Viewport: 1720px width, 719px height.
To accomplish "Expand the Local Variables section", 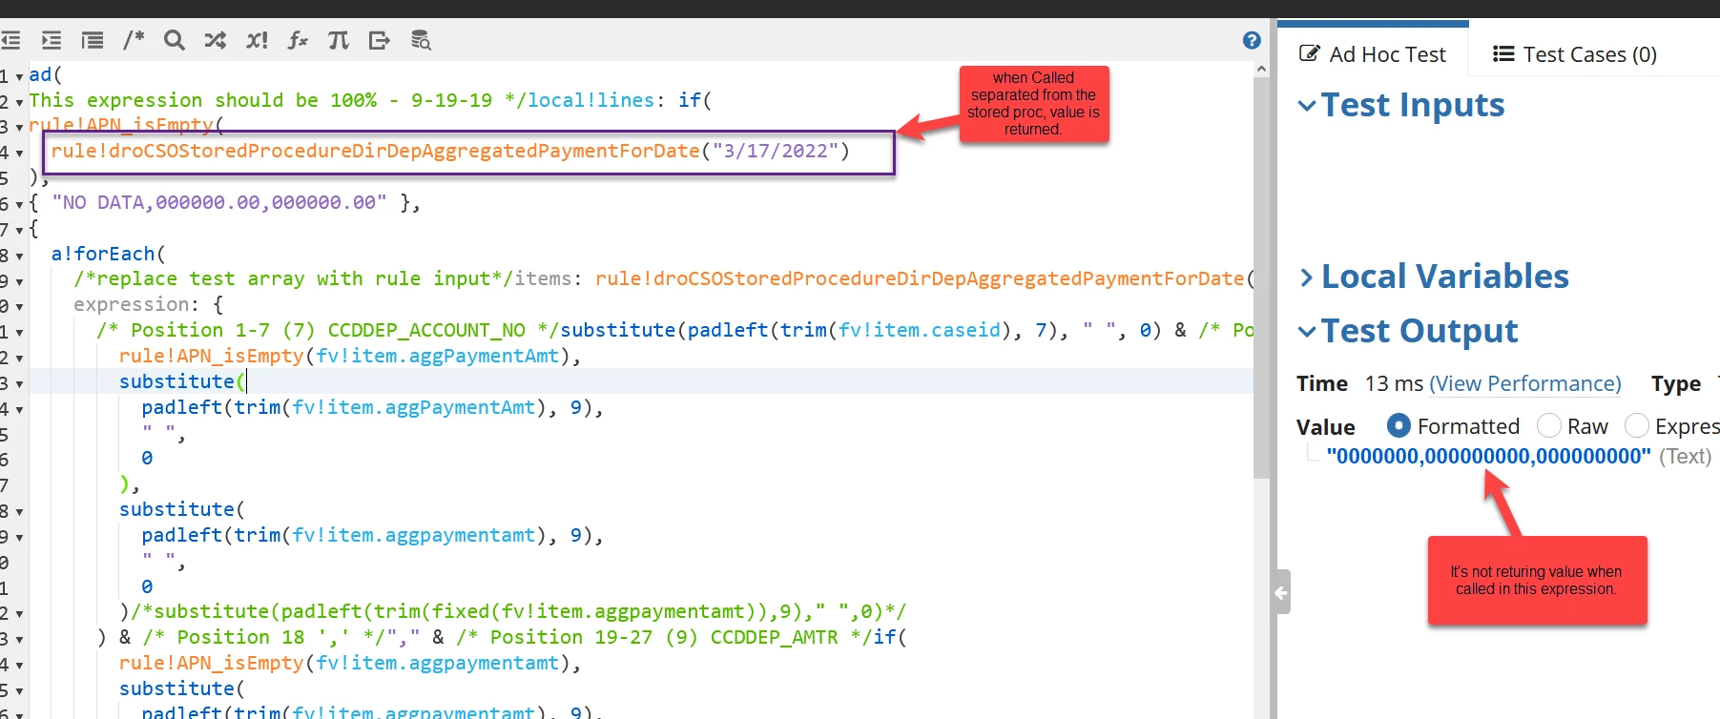I will [1307, 277].
